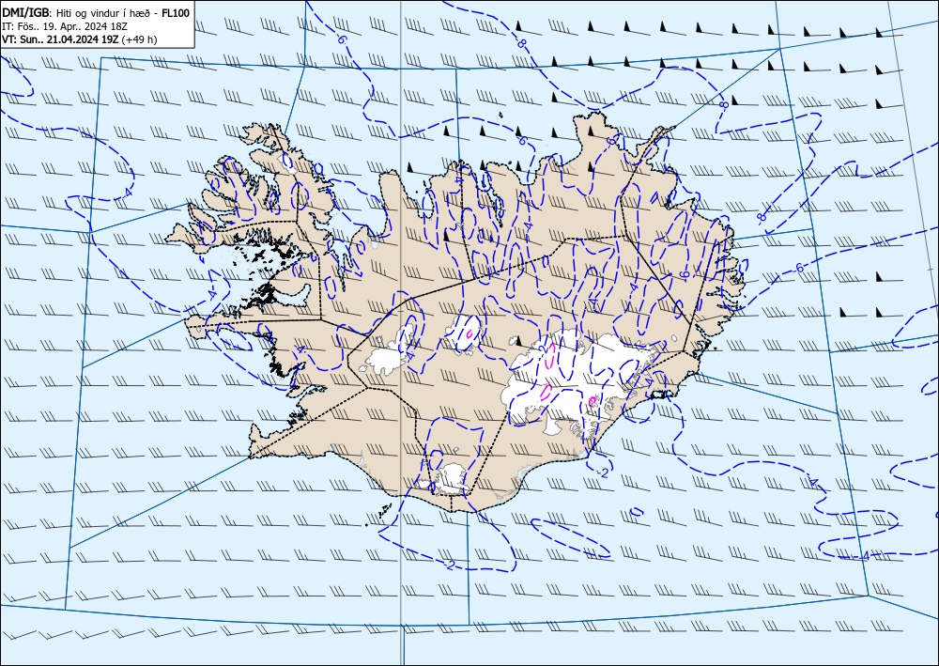Click the -2 contour label over the sea south of Iceland
Image resolution: width=939 pixels, height=666 pixels.
point(449,565)
